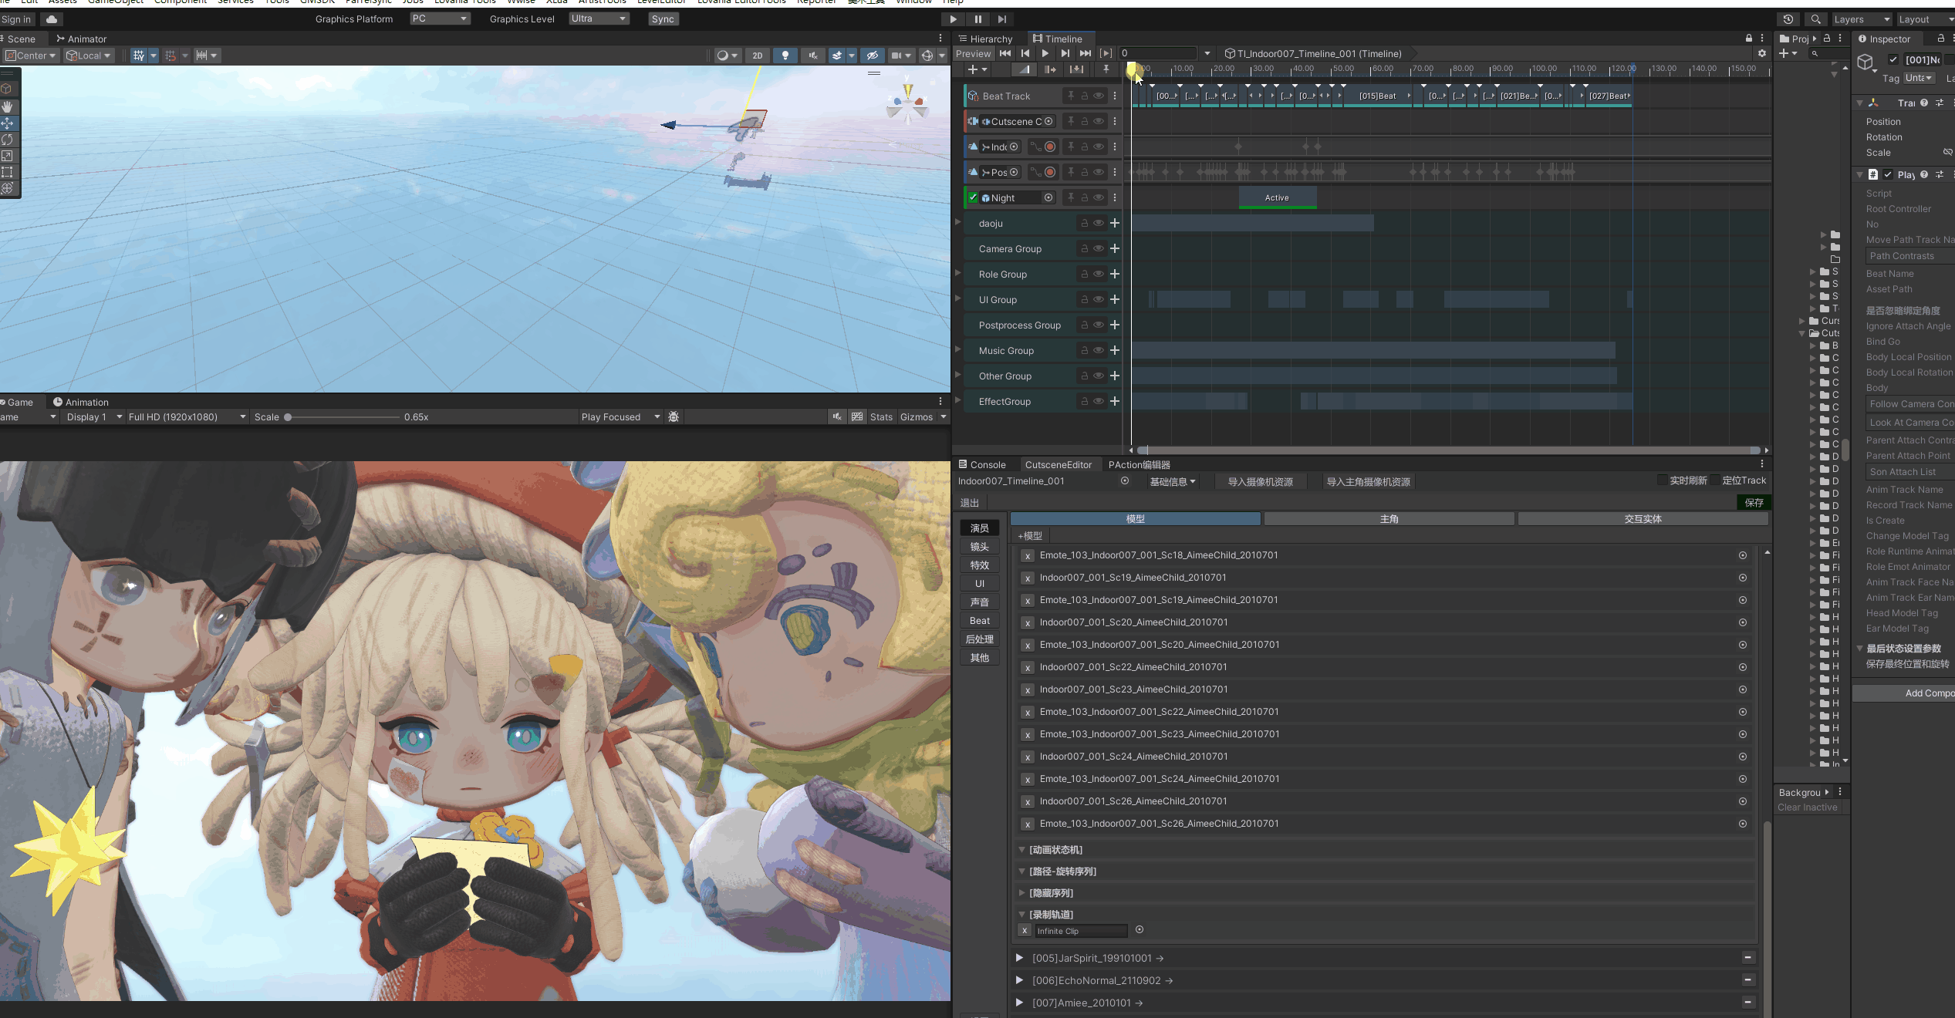The image size is (1955, 1018).
Task: Click the 导入摄像机资源 button
Action: coord(1260,482)
